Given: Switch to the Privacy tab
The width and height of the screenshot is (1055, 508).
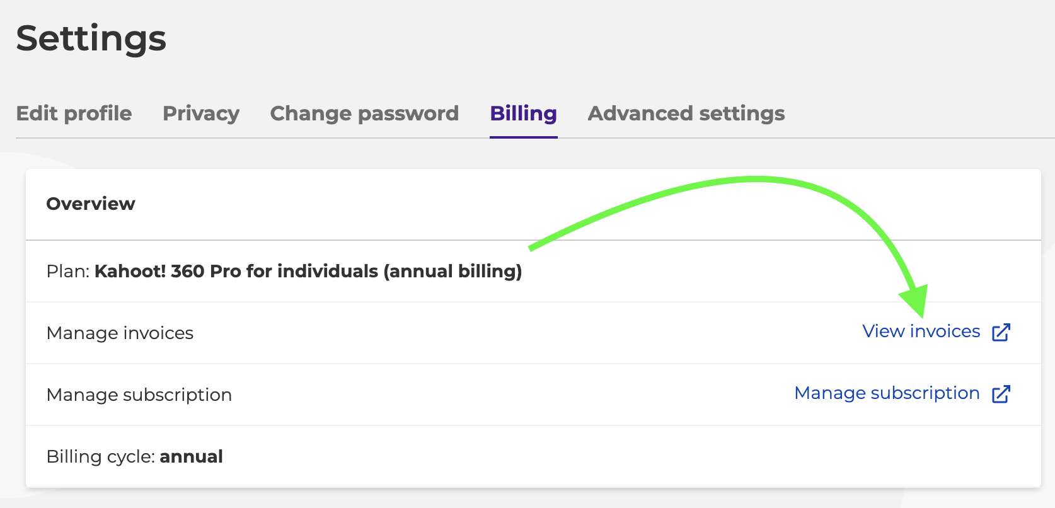Looking at the screenshot, I should 201,113.
